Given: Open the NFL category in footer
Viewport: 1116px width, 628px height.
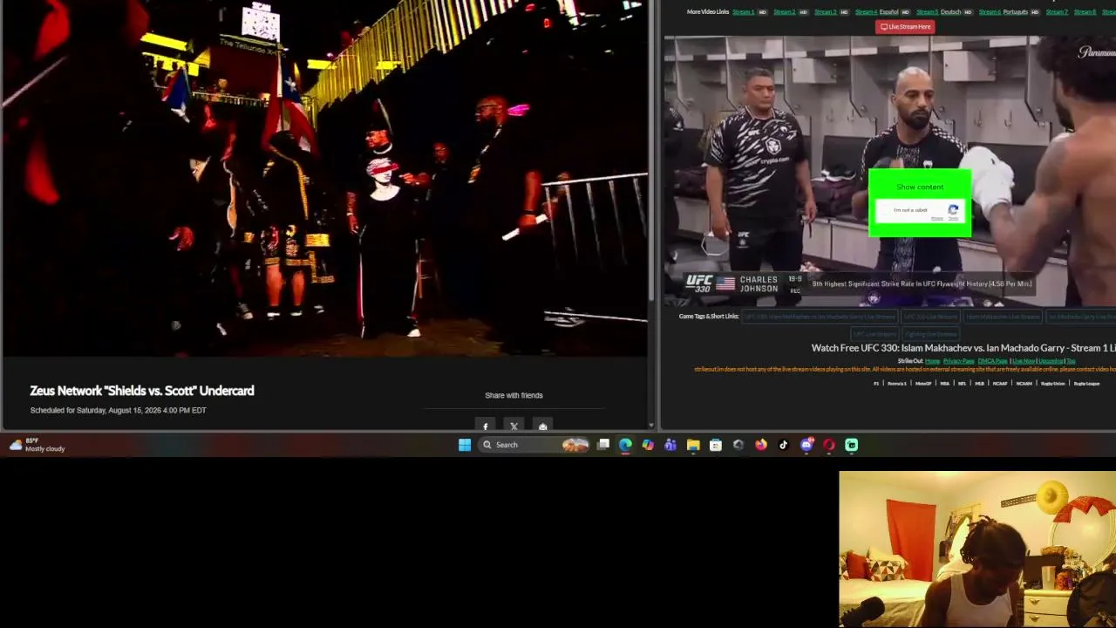Looking at the screenshot, I should [x=963, y=384].
